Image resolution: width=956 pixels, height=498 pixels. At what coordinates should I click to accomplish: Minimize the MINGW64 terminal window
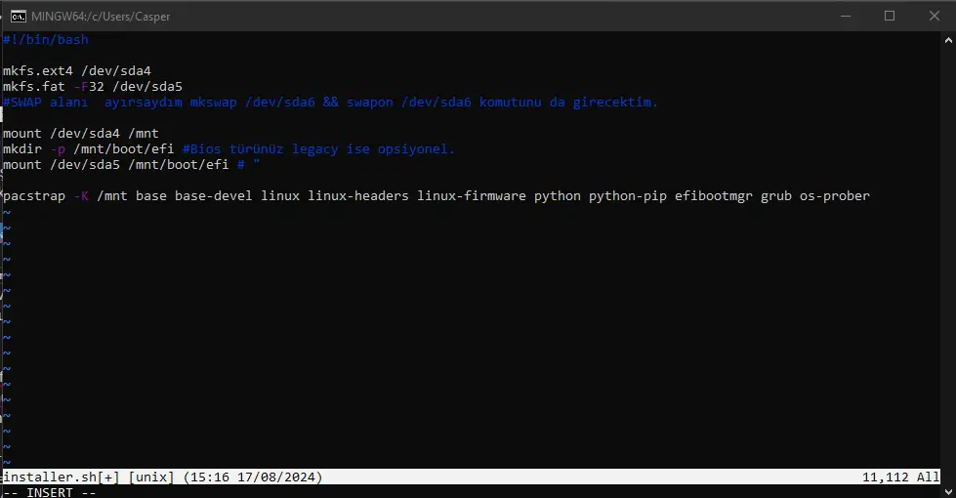pos(846,16)
